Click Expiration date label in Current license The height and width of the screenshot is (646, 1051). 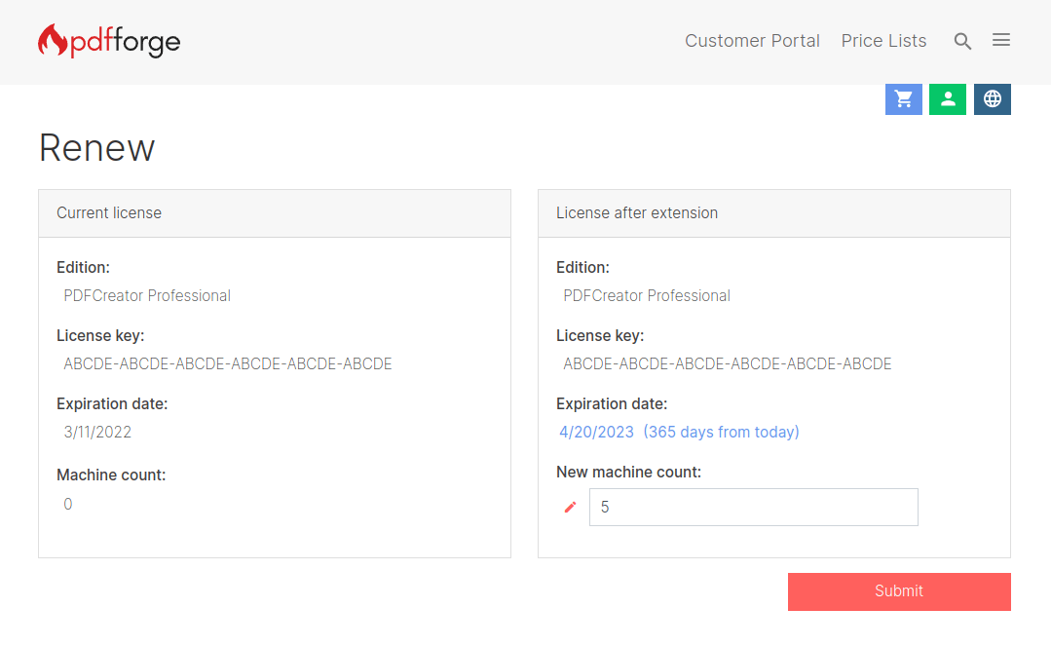(x=112, y=403)
